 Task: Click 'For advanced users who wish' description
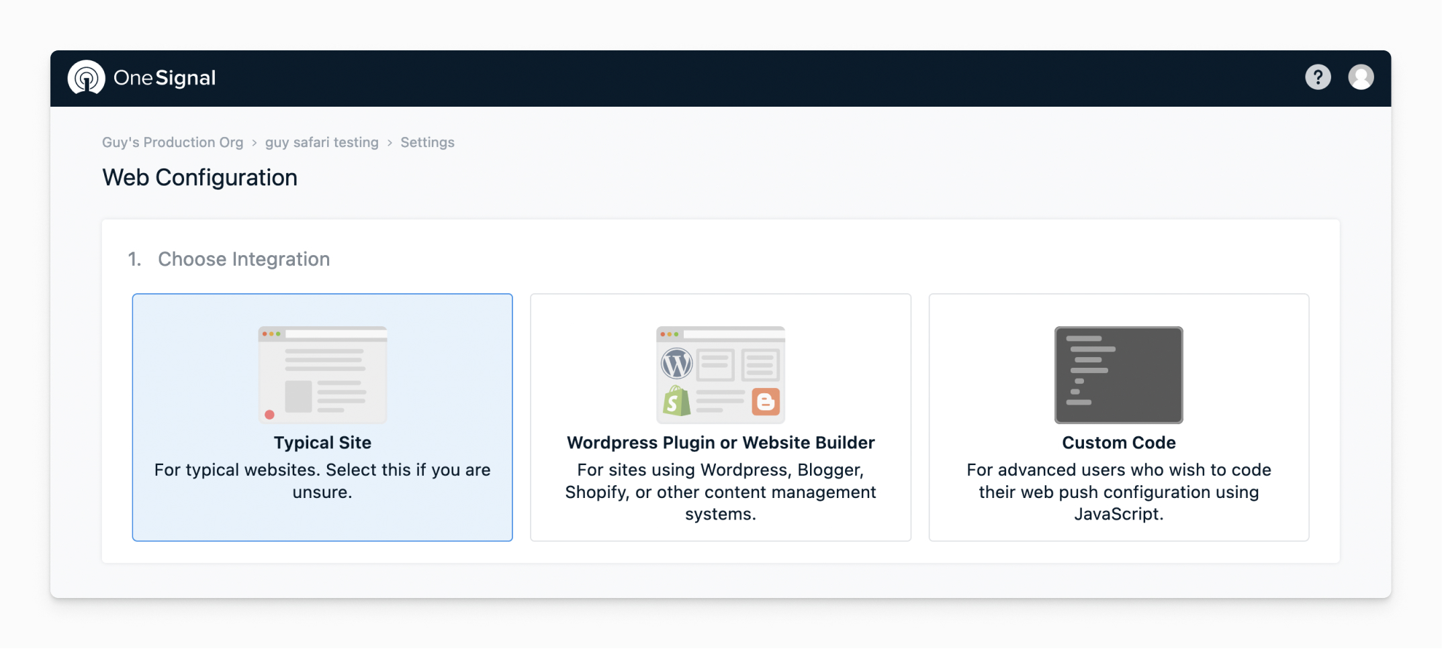click(x=1119, y=492)
